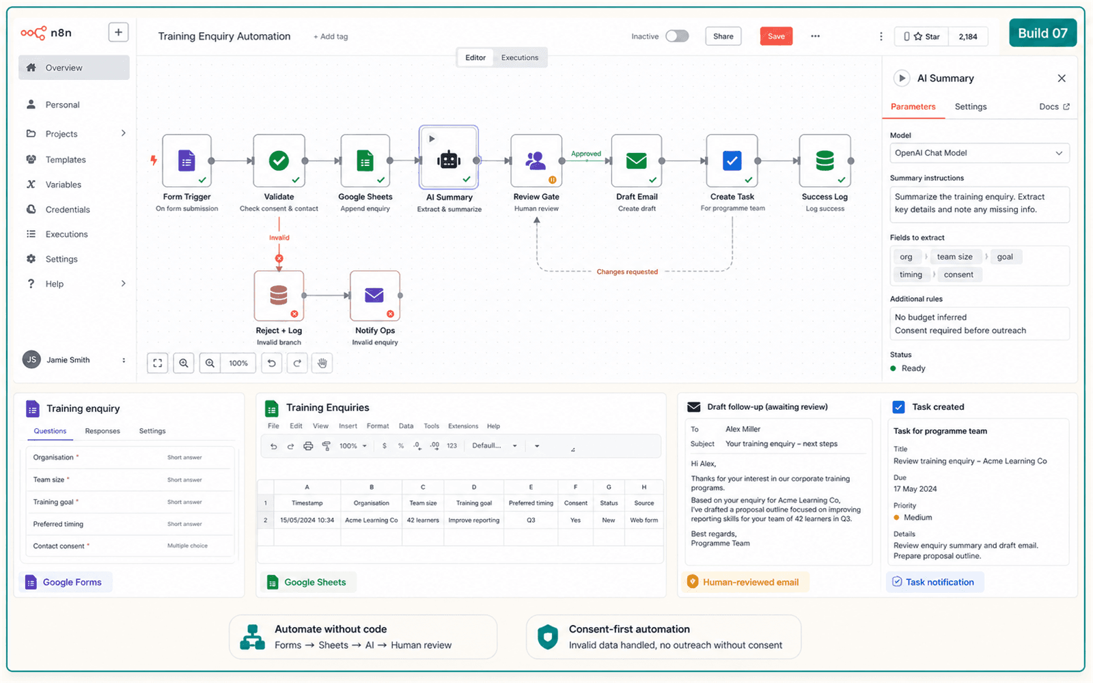Click the Form Trigger node icon
The width and height of the screenshot is (1093, 683).
pos(186,161)
